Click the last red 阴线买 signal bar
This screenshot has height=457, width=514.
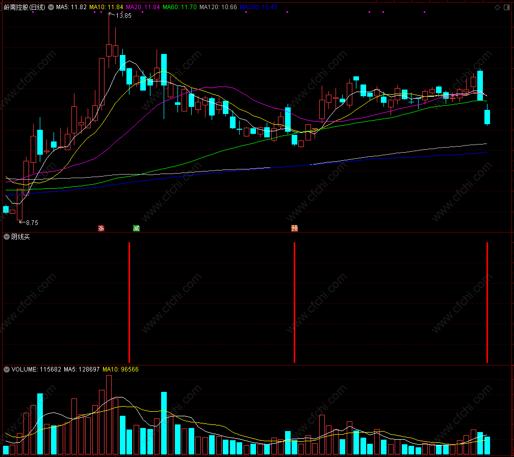pyautogui.click(x=487, y=302)
